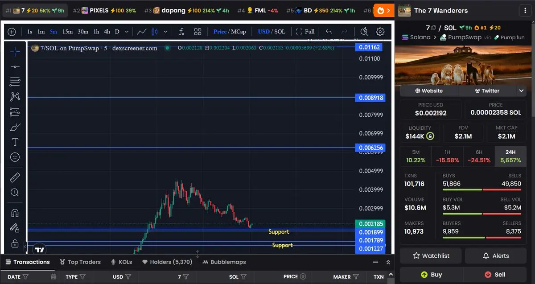Open chart quick search
The image size is (535, 284).
(364, 32)
